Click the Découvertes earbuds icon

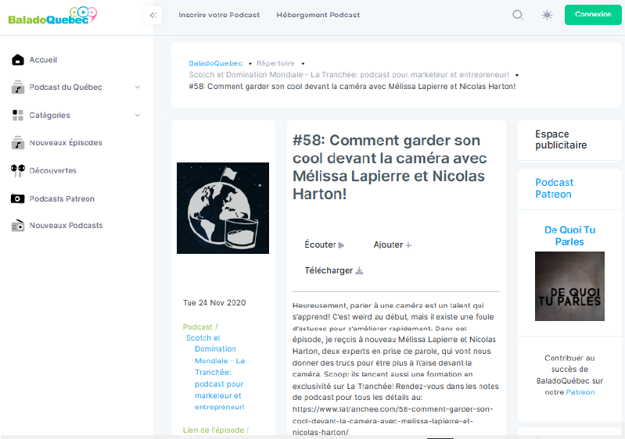[x=18, y=171]
